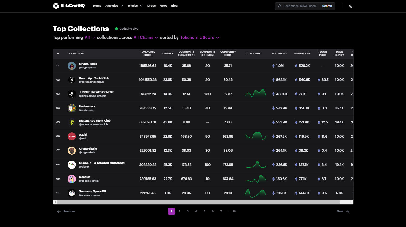
Task: Sort by Floor Price column header
Action: click(322, 54)
